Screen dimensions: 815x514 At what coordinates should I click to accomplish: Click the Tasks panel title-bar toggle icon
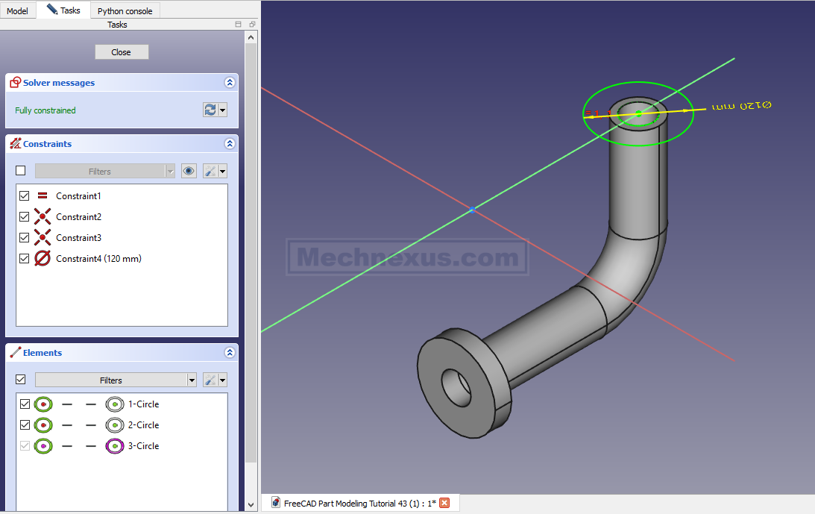[238, 25]
